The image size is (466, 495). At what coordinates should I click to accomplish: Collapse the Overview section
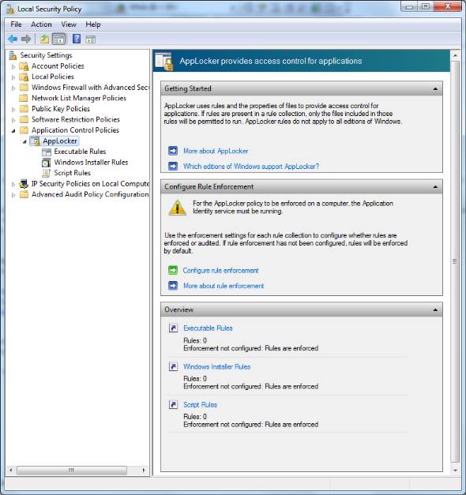(x=435, y=309)
